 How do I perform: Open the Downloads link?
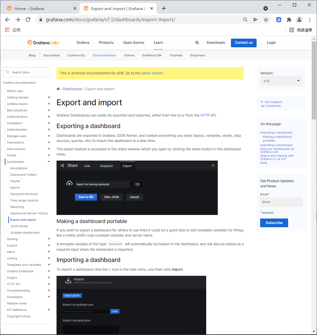pyautogui.click(x=216, y=42)
